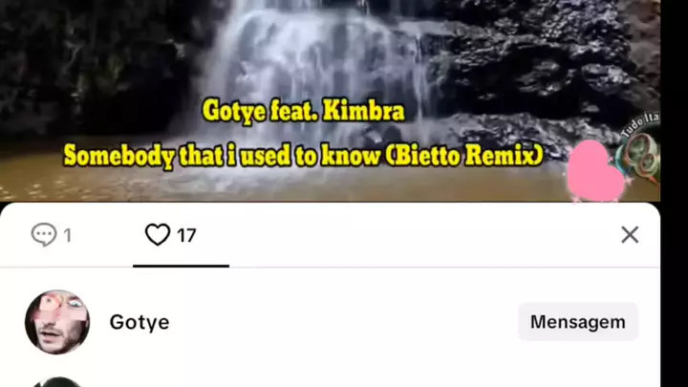Click the Mensagem button next to Gotye
The width and height of the screenshot is (688, 387).
click(x=578, y=322)
